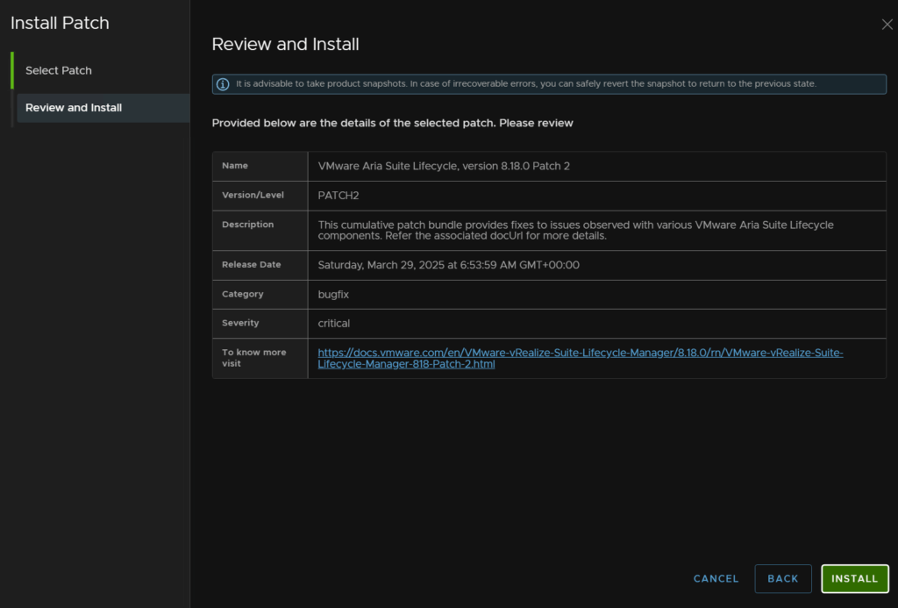Image resolution: width=898 pixels, height=608 pixels.
Task: Select the Review and Install step
Action: 103,108
